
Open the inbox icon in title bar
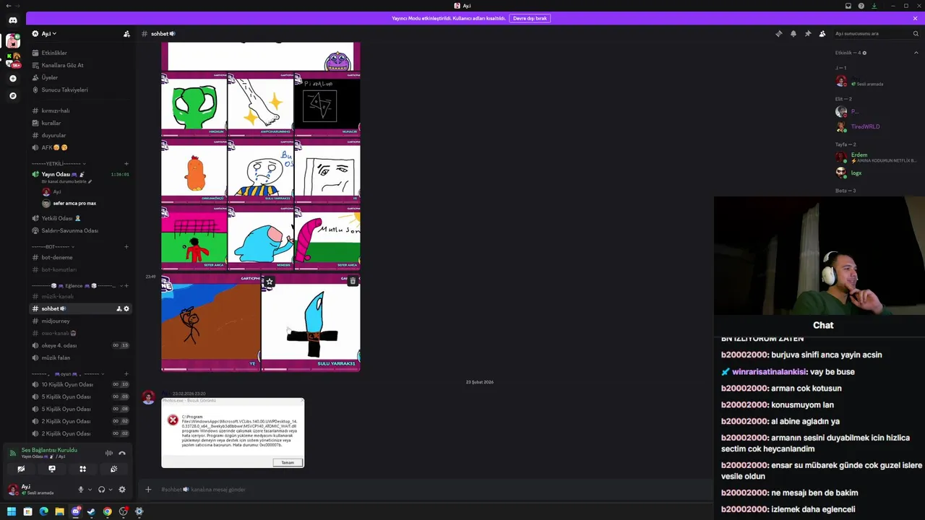point(848,6)
